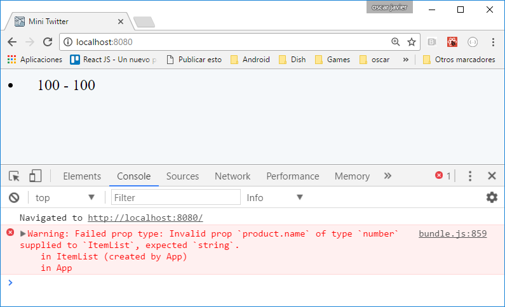Open Chrome's three-dot main menu

point(493,42)
